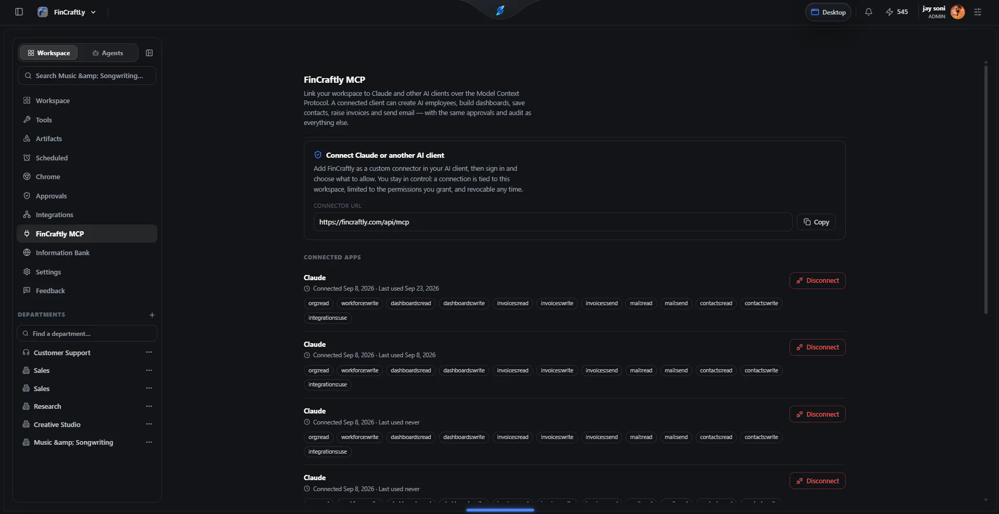
Task: Collapse the sidebar panel icon
Action: [x=150, y=53]
